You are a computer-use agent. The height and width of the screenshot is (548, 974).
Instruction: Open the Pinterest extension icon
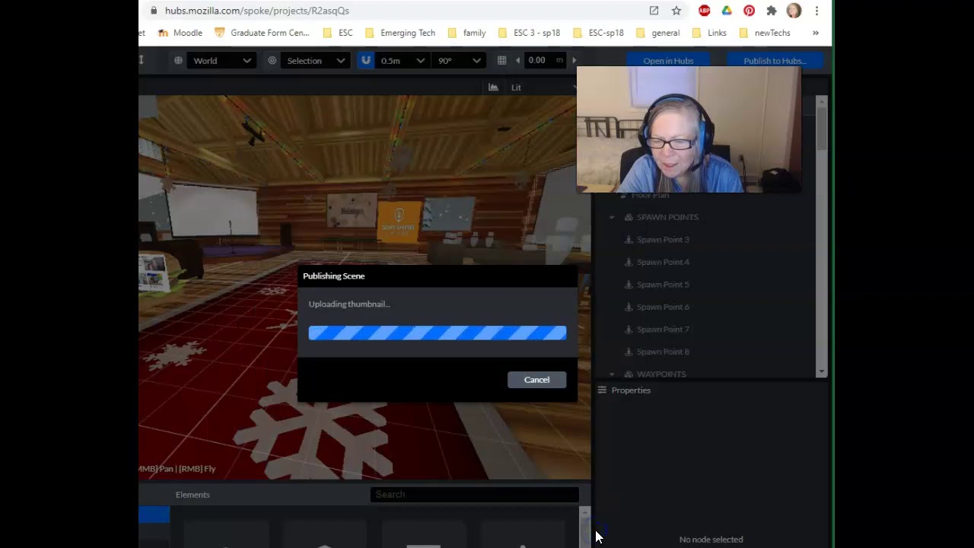[x=749, y=11]
